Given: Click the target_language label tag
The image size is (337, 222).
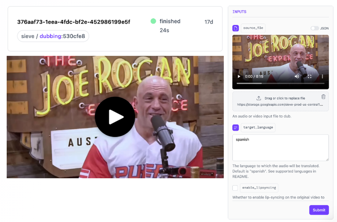Looking at the screenshot, I should tap(258, 127).
